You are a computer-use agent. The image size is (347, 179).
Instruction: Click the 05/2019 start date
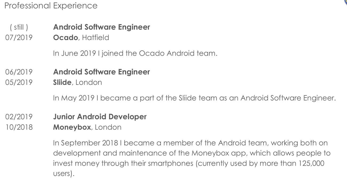[x=19, y=82]
